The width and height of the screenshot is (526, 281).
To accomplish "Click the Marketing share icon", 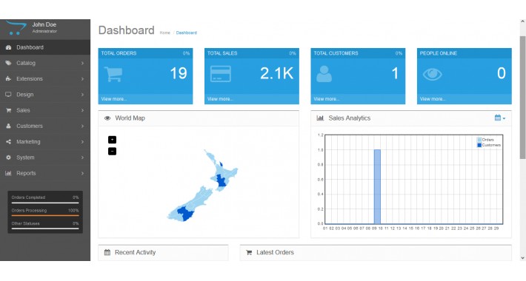I will tap(8, 142).
